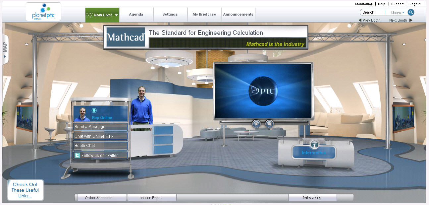The width and height of the screenshot is (429, 205).
Task: Click Check Out These Useful Links
Action: pyautogui.click(x=25, y=190)
